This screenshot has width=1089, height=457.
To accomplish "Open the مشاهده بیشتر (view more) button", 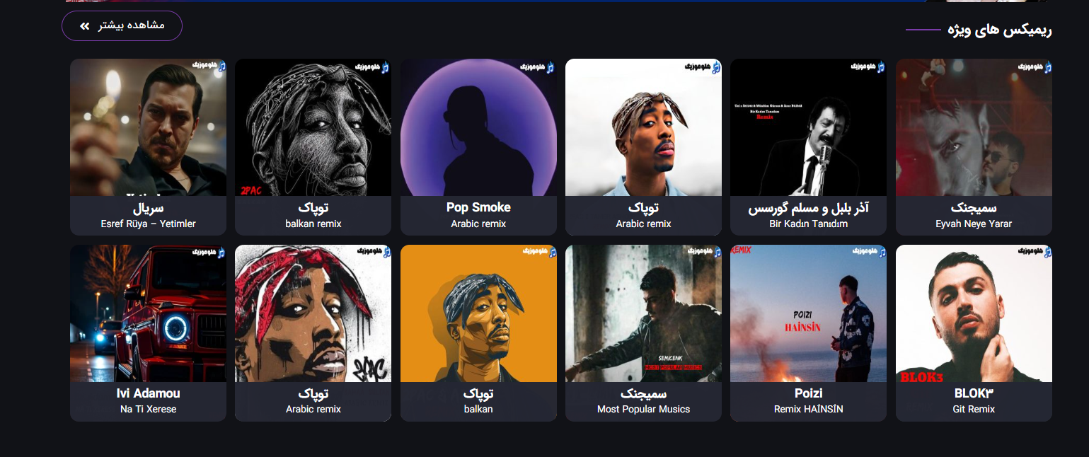I will (122, 26).
